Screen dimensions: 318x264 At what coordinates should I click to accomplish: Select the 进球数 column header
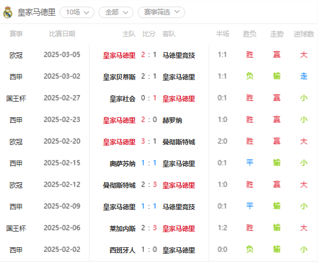coord(304,34)
